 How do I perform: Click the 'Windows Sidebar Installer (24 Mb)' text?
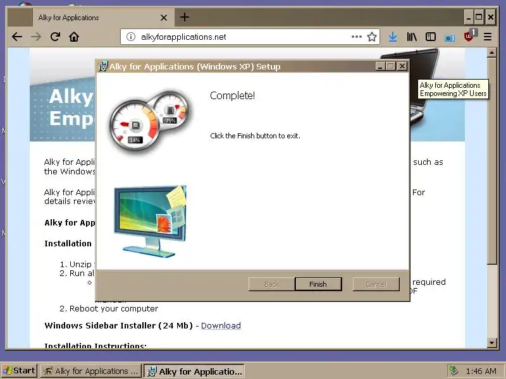click(x=118, y=325)
